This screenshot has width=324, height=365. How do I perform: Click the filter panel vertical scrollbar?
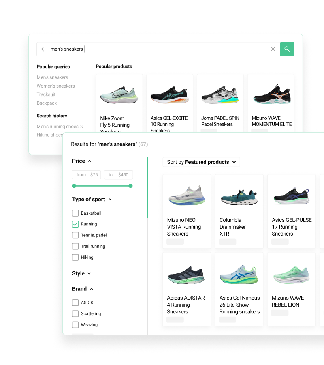tap(147, 188)
